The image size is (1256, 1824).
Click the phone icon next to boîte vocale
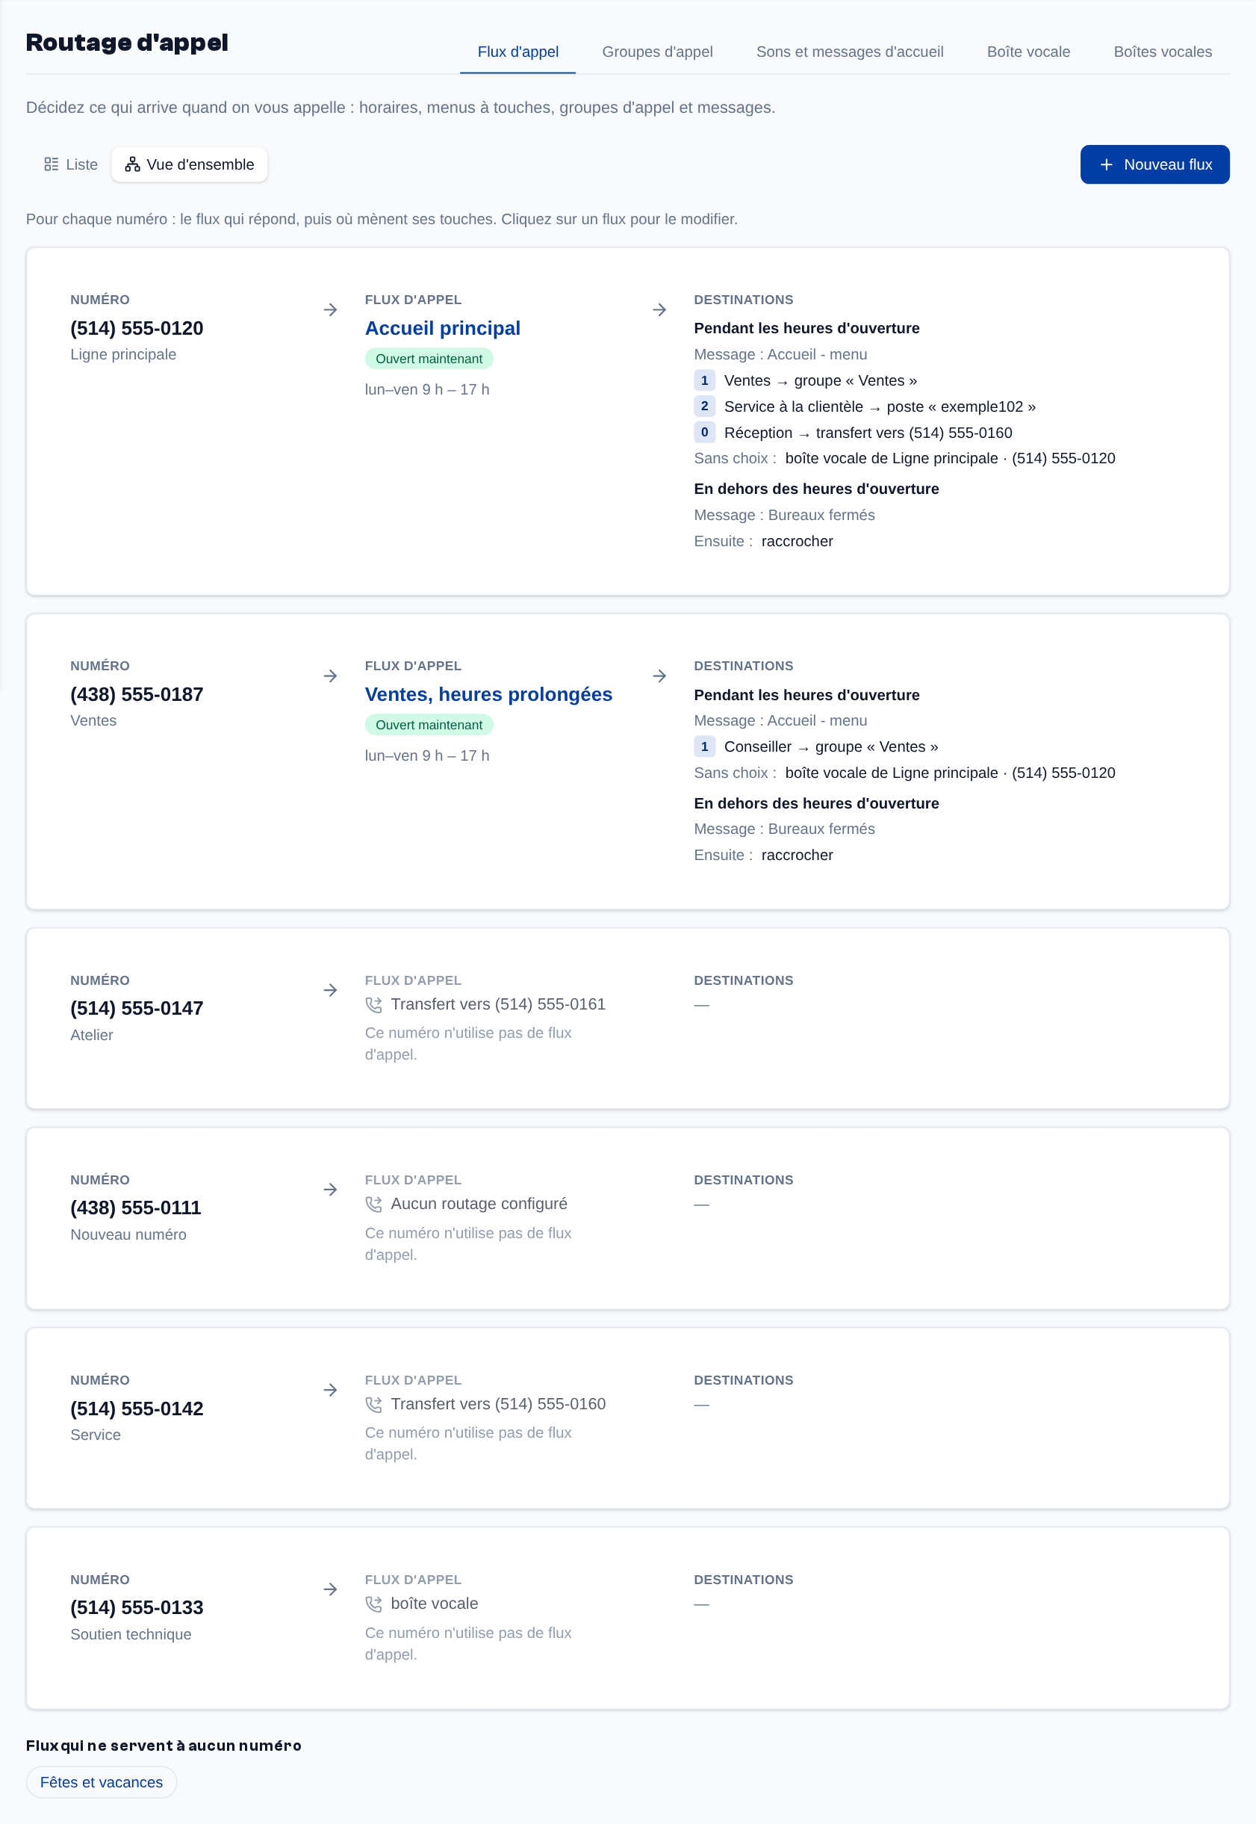[374, 1604]
